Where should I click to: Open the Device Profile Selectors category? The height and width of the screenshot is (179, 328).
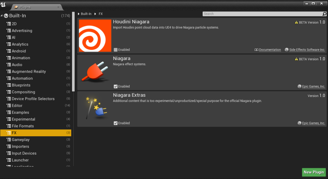pos(36,99)
